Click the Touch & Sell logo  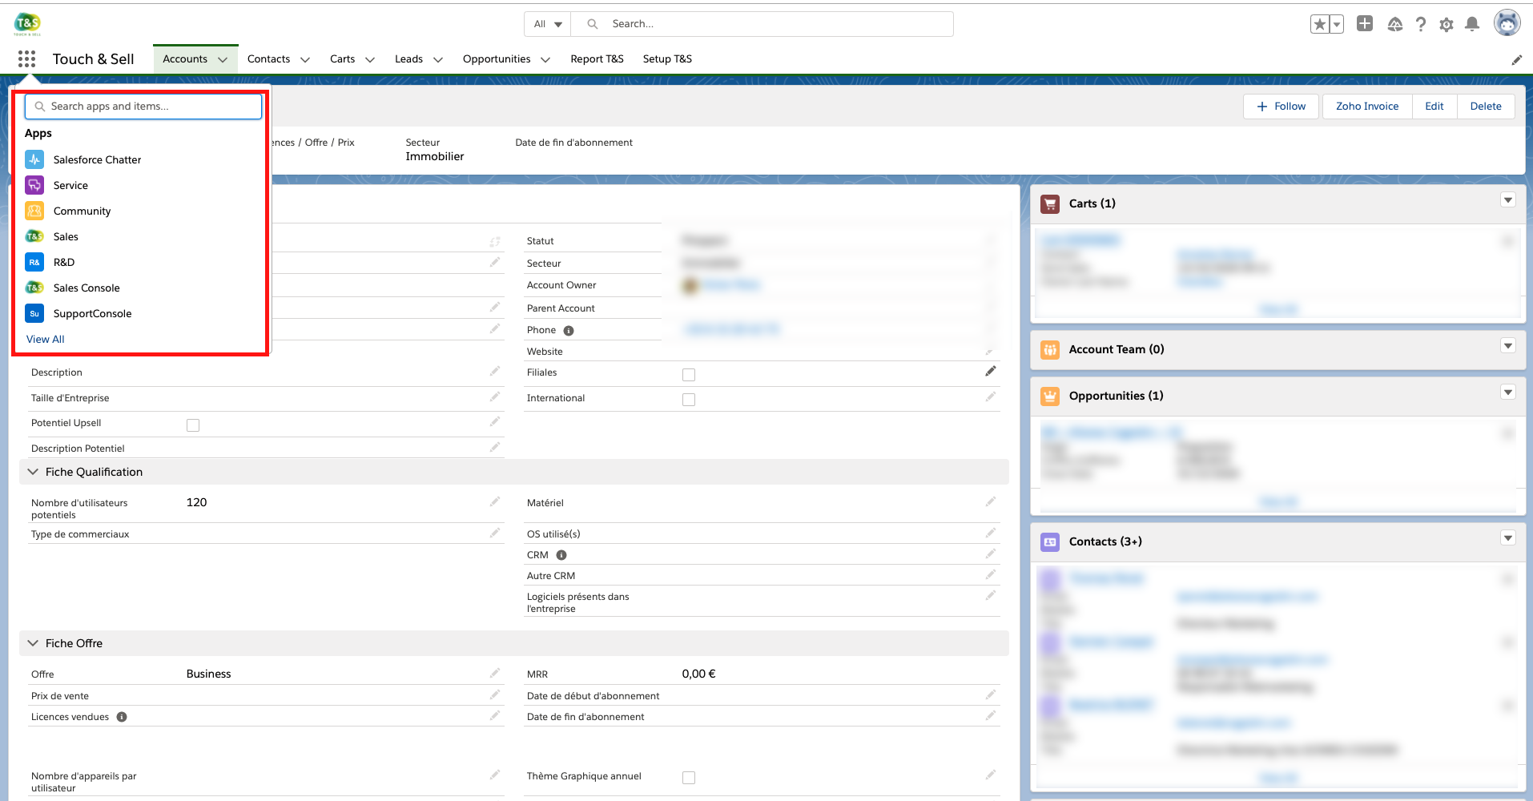click(27, 24)
